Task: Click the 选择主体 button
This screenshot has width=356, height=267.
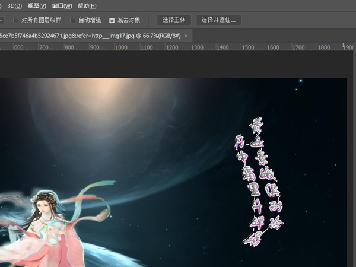Action: point(174,20)
